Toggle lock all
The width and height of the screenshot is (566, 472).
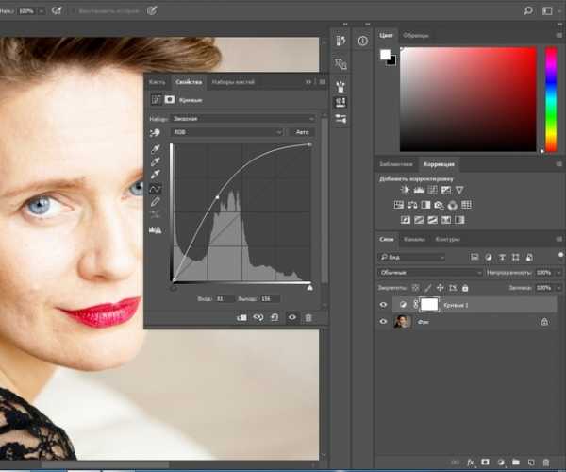[x=465, y=288]
